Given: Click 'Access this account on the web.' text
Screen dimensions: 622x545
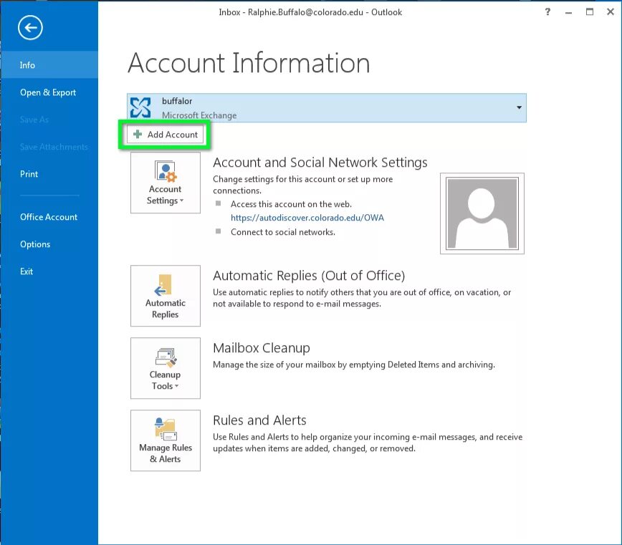Looking at the screenshot, I should [291, 204].
